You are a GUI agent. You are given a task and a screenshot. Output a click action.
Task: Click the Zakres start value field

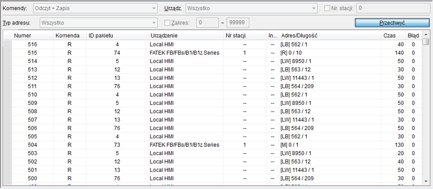(207, 23)
